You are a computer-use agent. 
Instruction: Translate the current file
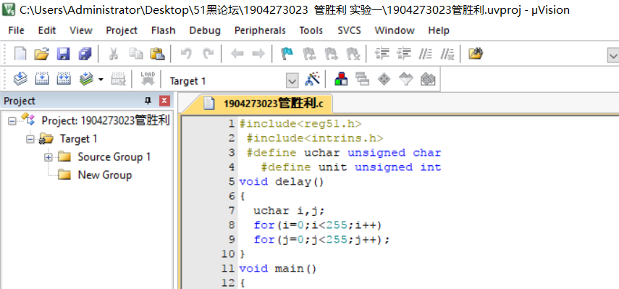point(20,78)
